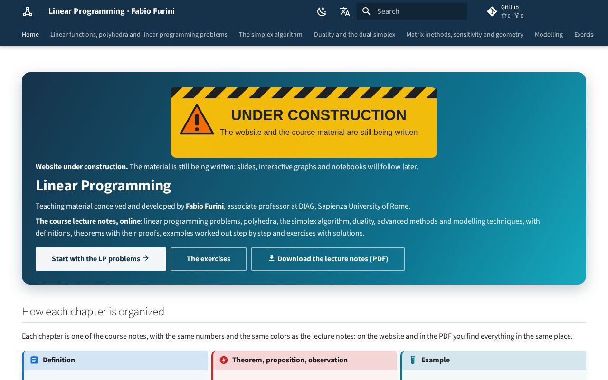Click the site logo icon
The image size is (608, 380).
click(28, 11)
